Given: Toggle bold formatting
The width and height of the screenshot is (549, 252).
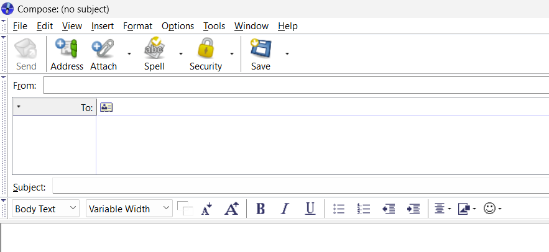Looking at the screenshot, I should (x=261, y=209).
